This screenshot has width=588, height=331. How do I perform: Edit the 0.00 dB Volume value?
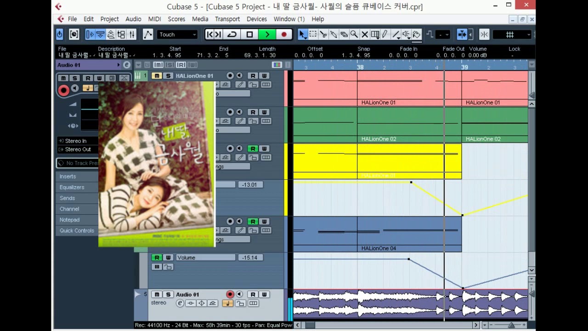(478, 55)
